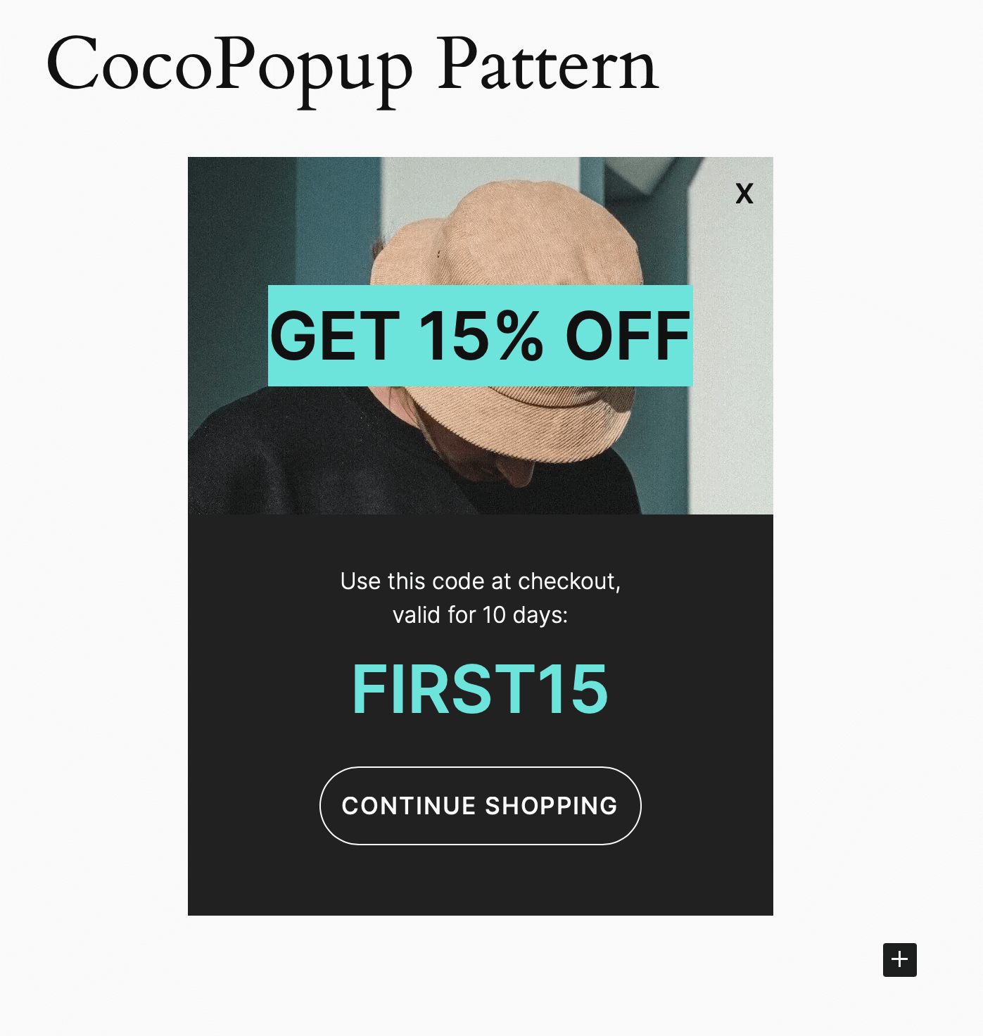Click the CONTINUE SHOPPING button
This screenshot has width=983, height=1036.
click(481, 806)
